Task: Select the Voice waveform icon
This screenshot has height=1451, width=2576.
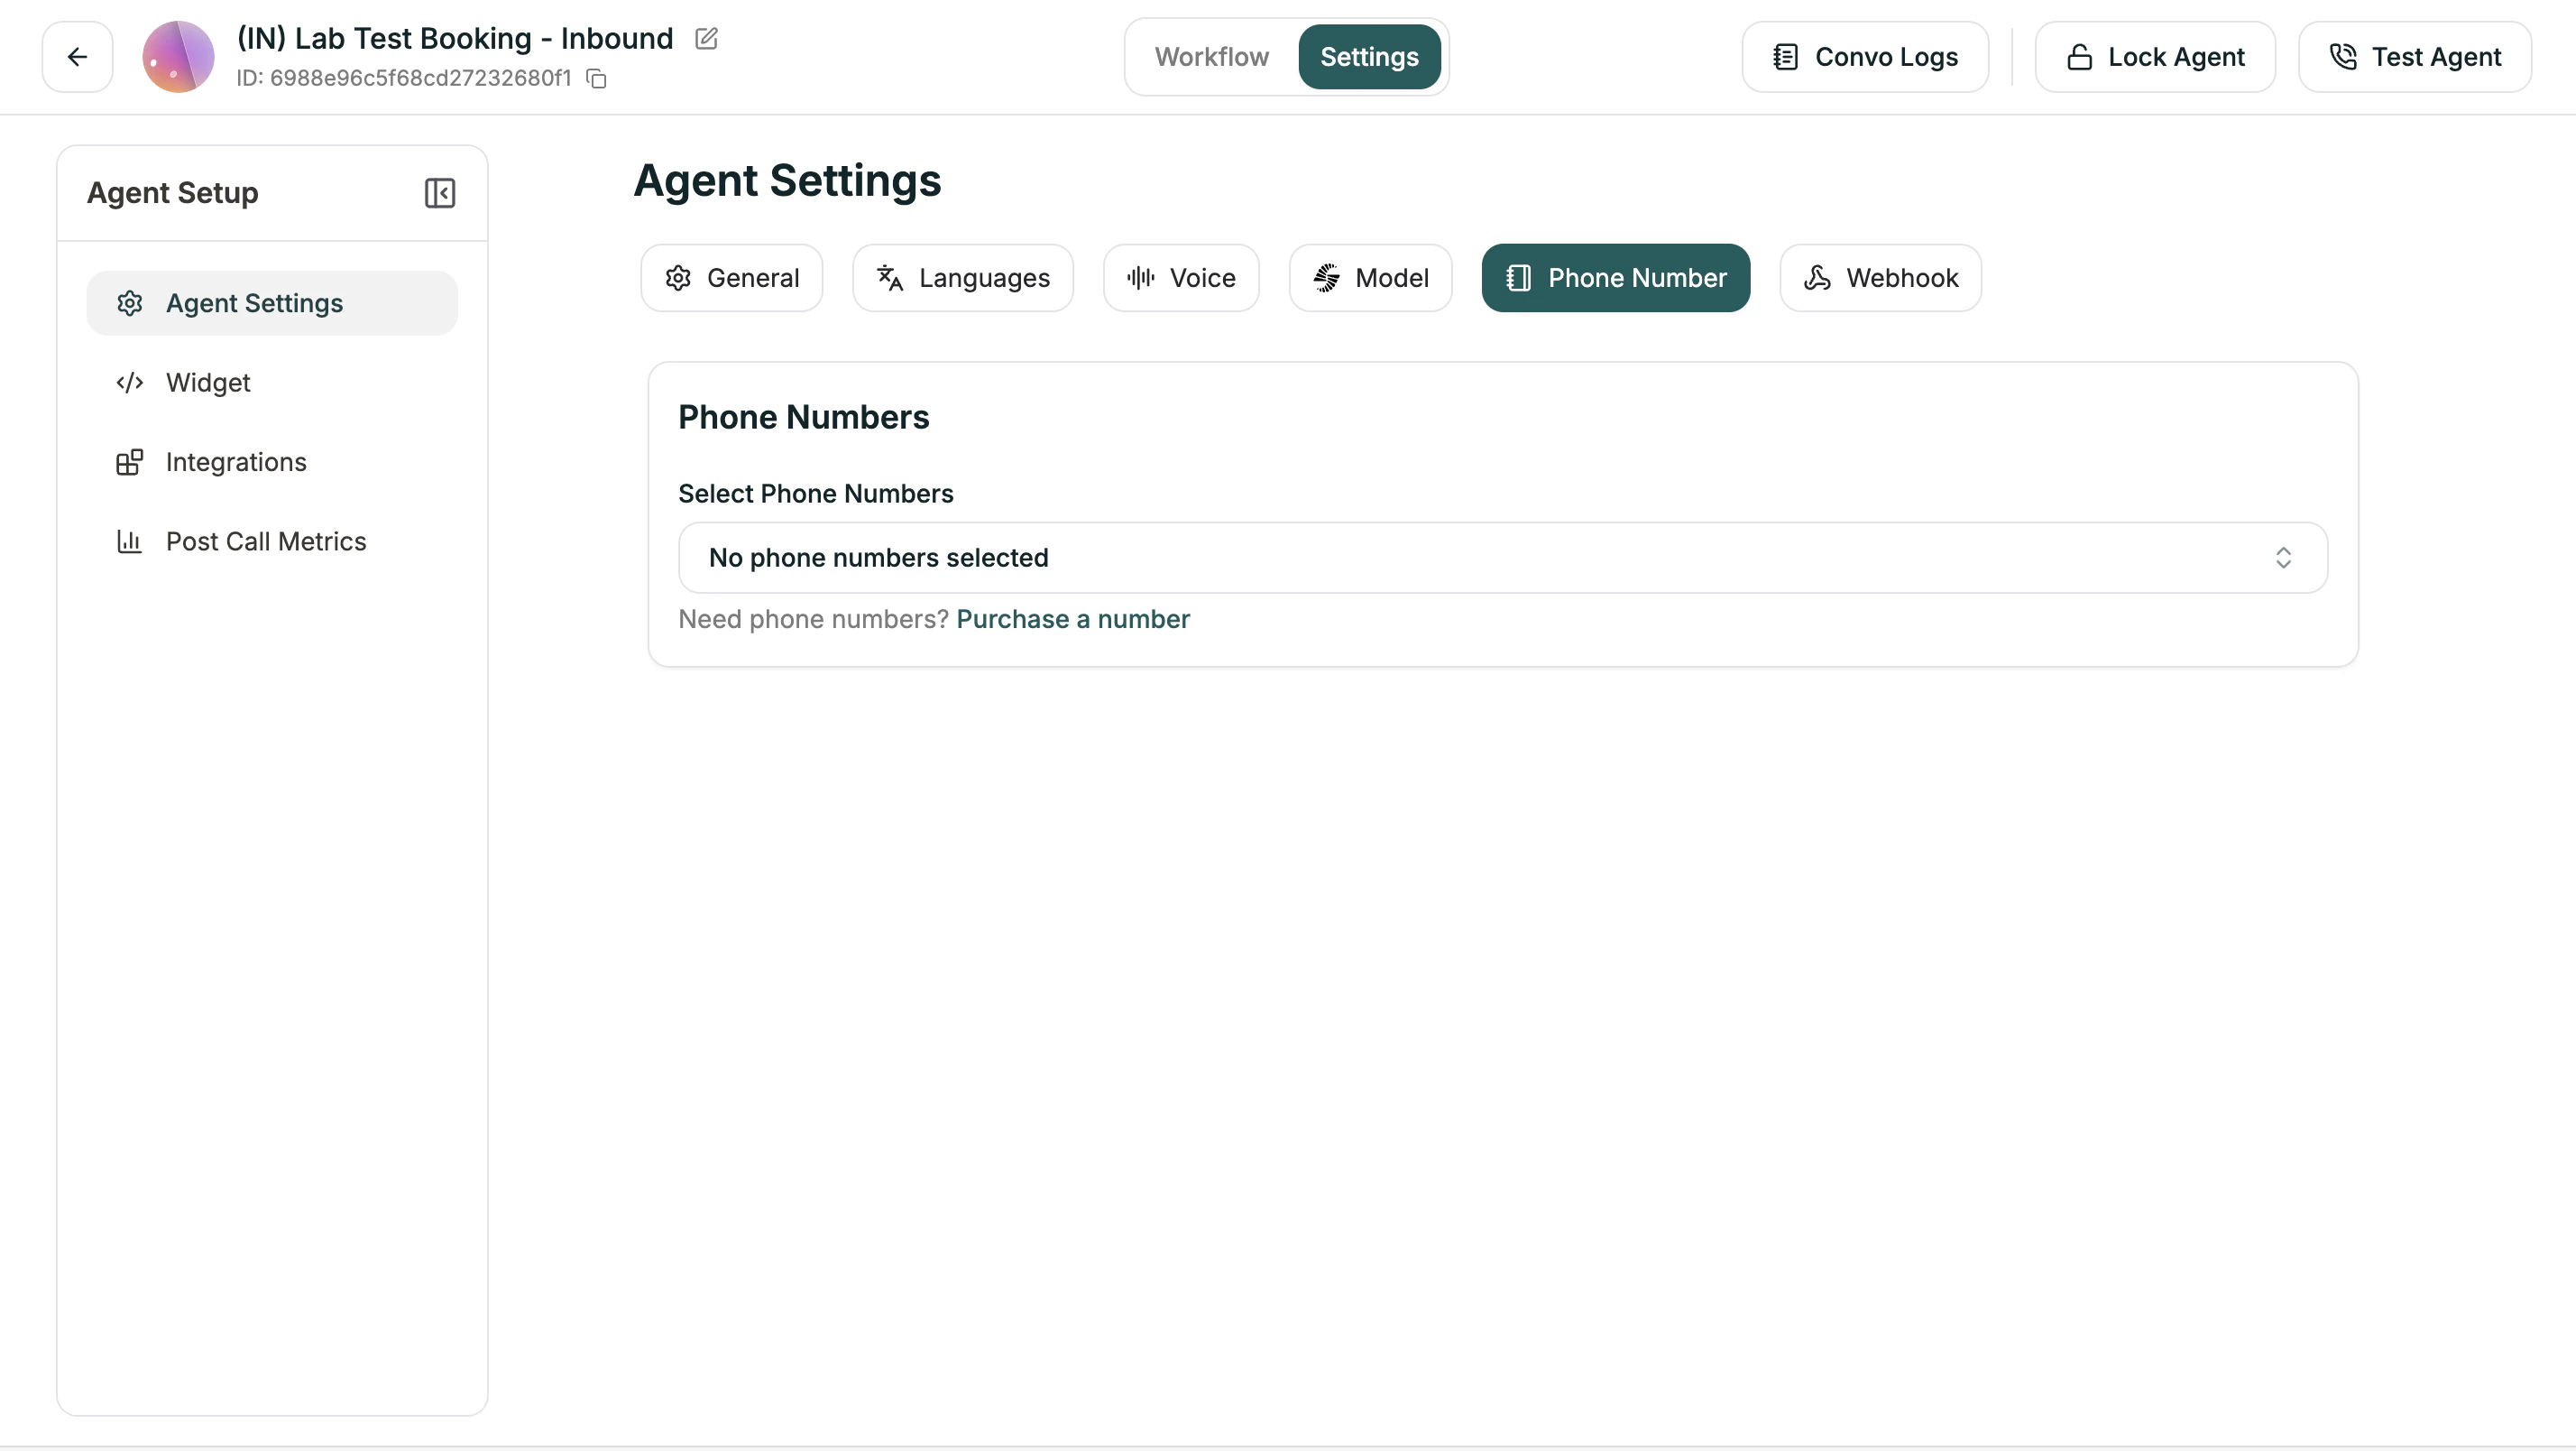Action: pyautogui.click(x=1139, y=277)
